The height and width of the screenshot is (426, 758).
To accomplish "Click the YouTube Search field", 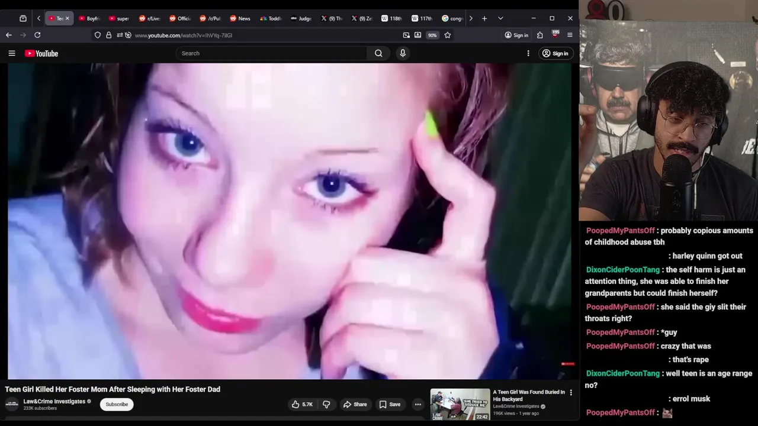I will point(271,53).
